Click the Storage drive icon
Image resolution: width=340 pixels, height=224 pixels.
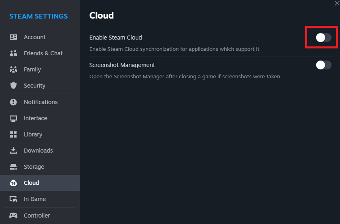click(x=13, y=167)
